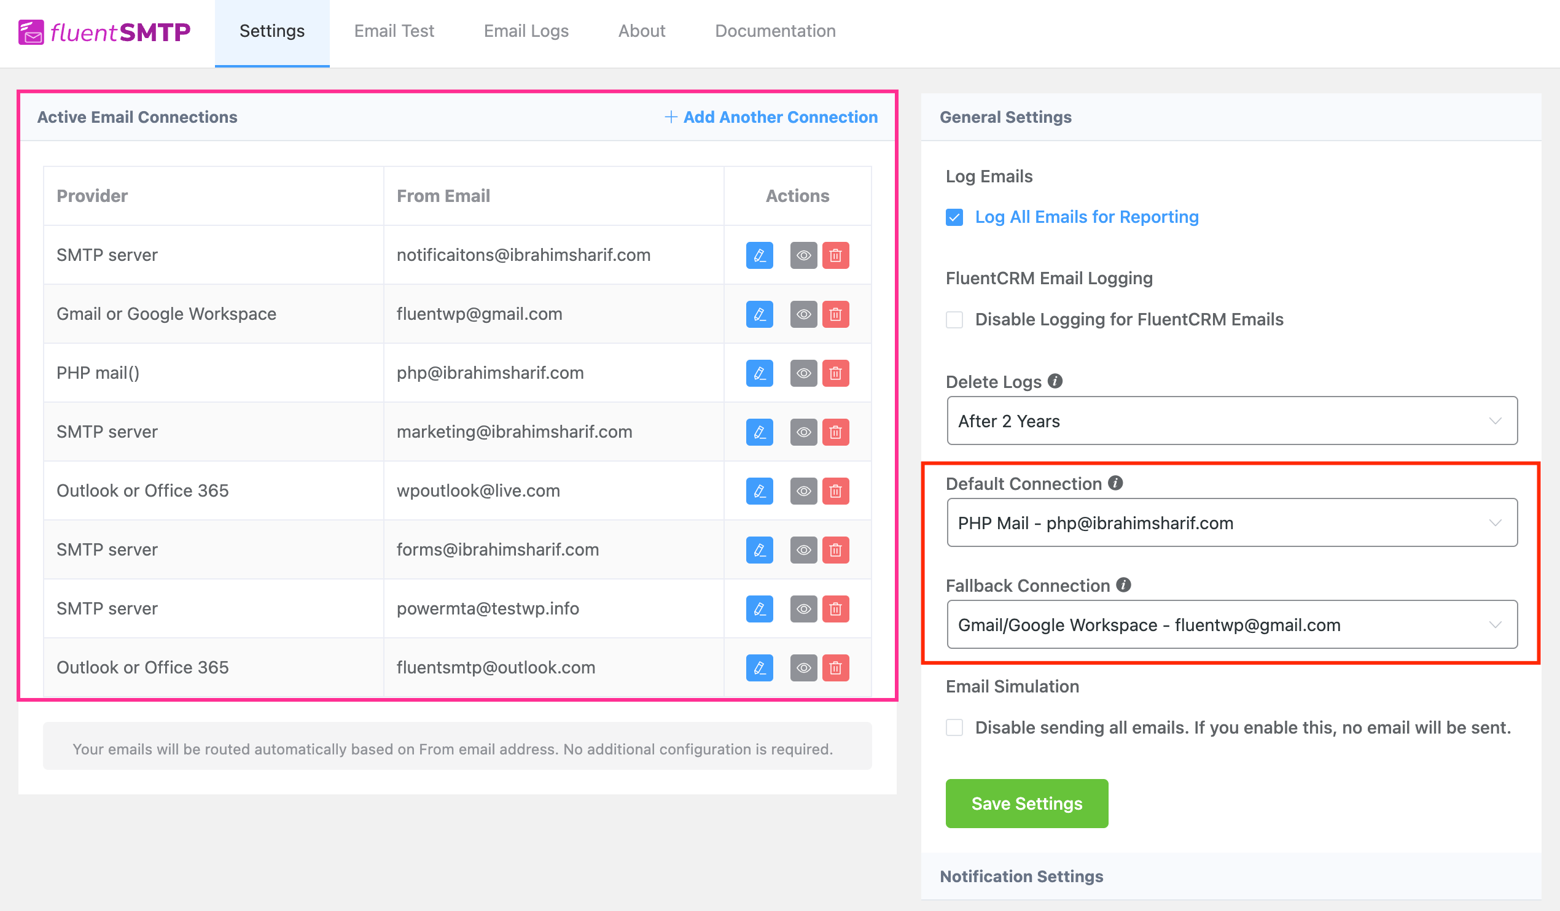The height and width of the screenshot is (911, 1560).
Task: Click edit icon for PHP mail php@ibrahimsharif.com
Action: pyautogui.click(x=759, y=373)
